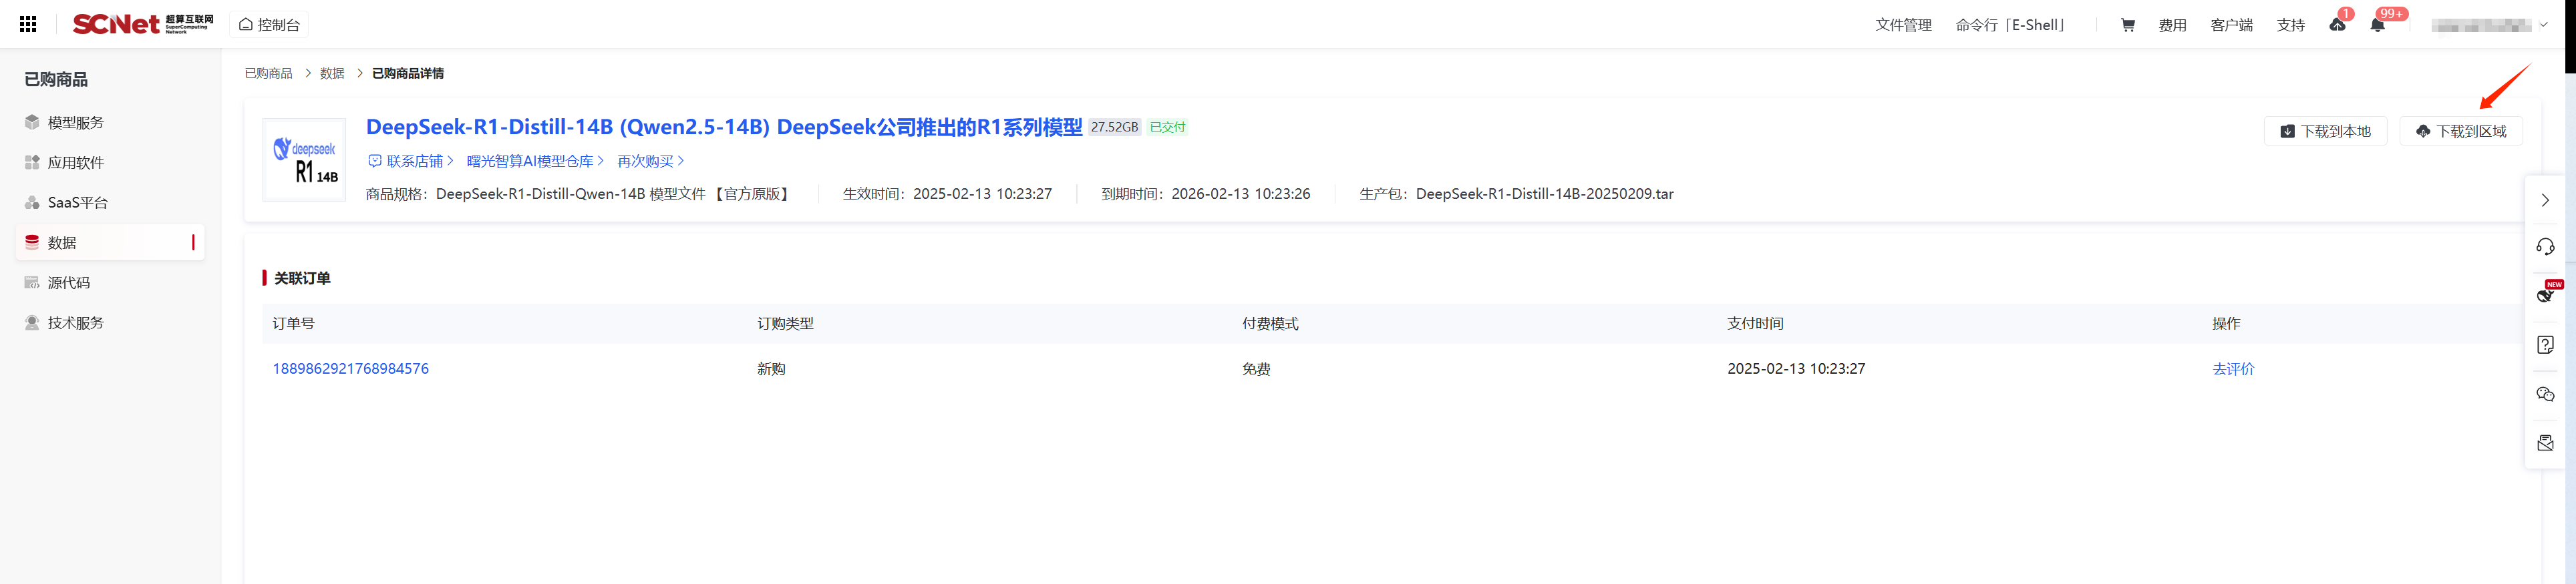Open customer service headset icon
2576x584 pixels.
coord(2545,246)
